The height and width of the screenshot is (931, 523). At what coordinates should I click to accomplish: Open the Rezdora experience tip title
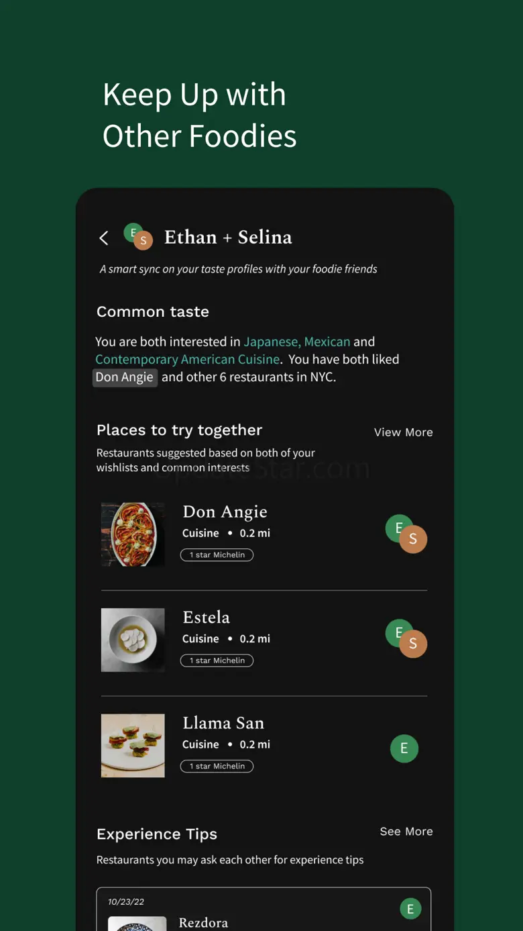(x=203, y=923)
